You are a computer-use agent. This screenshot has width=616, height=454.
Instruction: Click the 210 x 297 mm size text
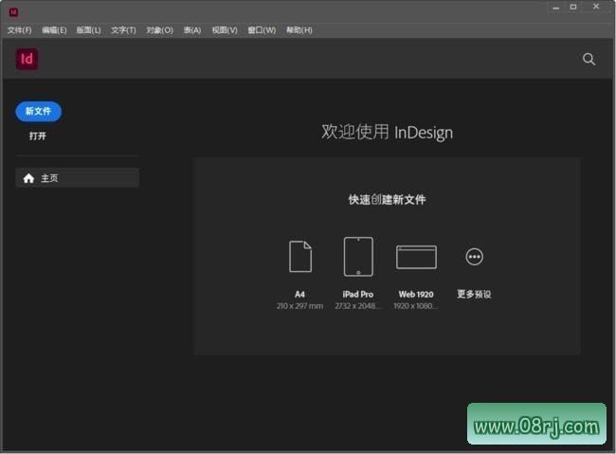(x=299, y=306)
